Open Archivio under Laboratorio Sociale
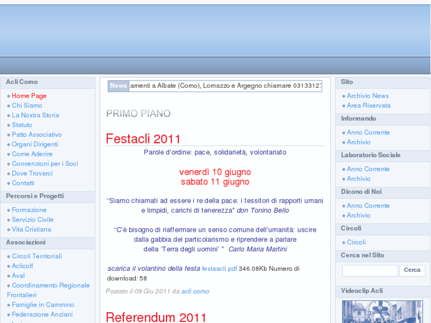This screenshot has height=323, width=431. click(359, 178)
